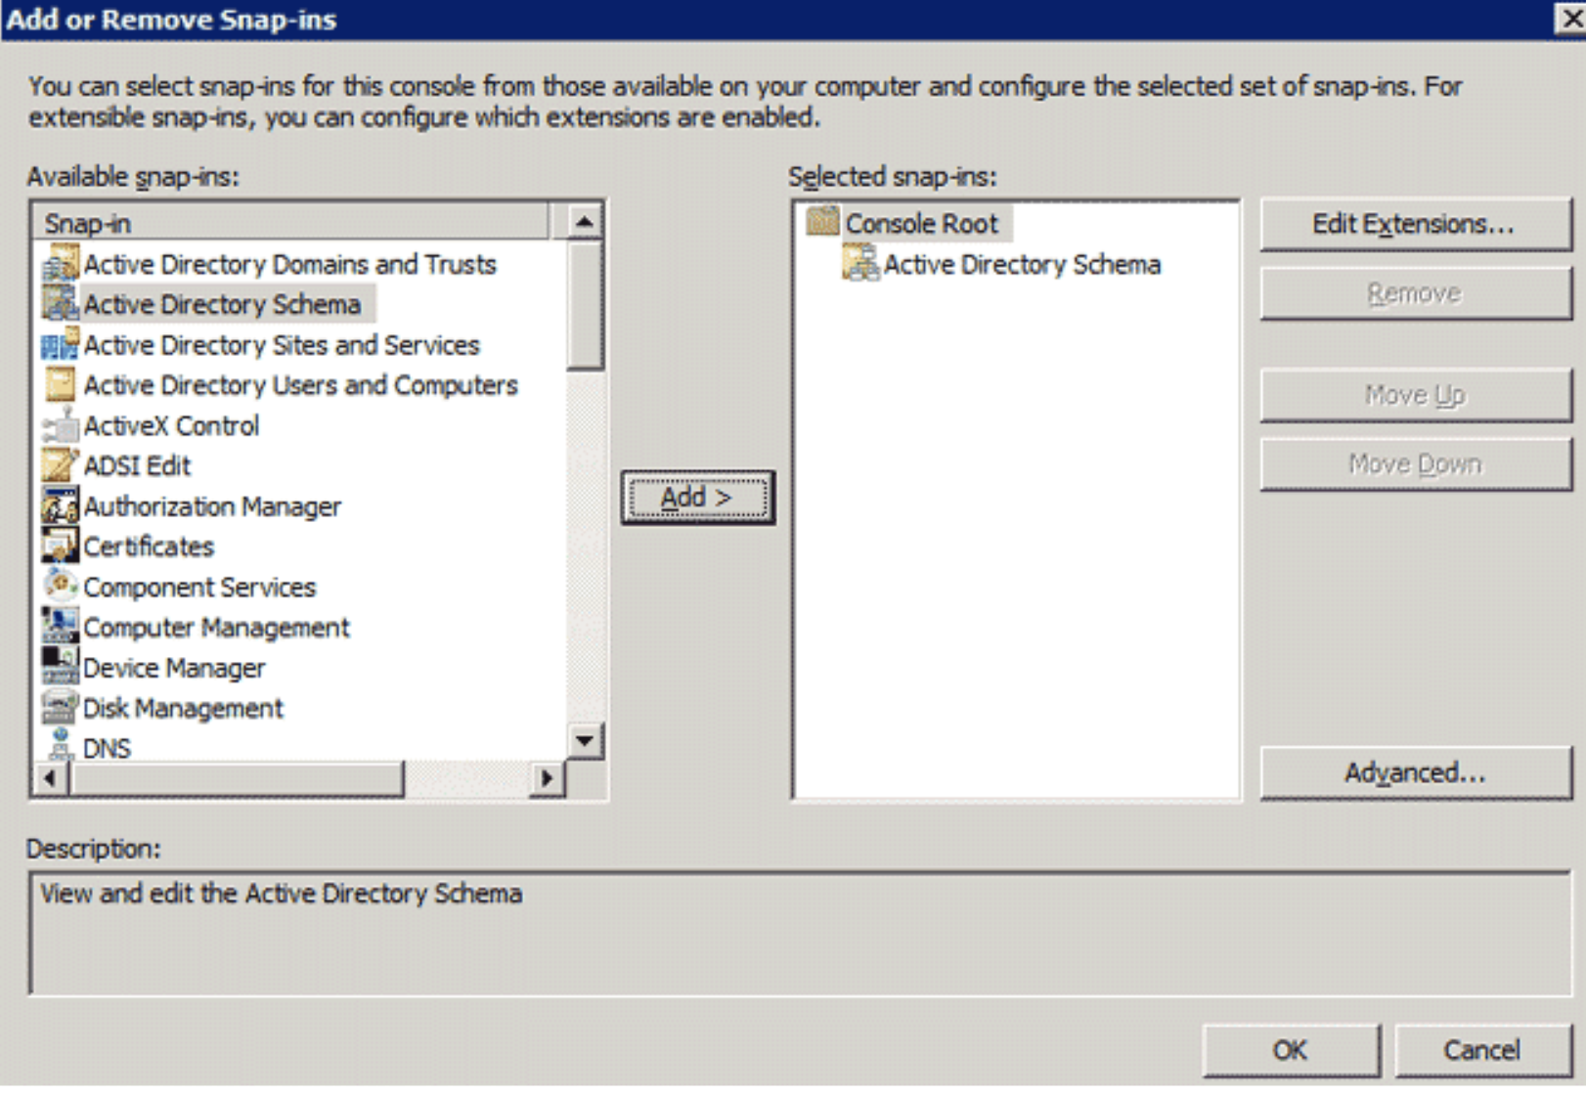
Task: Click the Active Directory Users and Computers icon
Action: point(61,385)
